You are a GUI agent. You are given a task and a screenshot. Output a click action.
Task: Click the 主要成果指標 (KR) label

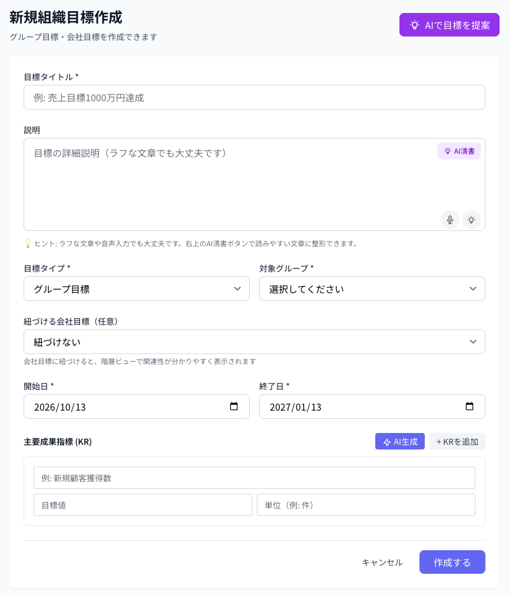point(58,442)
